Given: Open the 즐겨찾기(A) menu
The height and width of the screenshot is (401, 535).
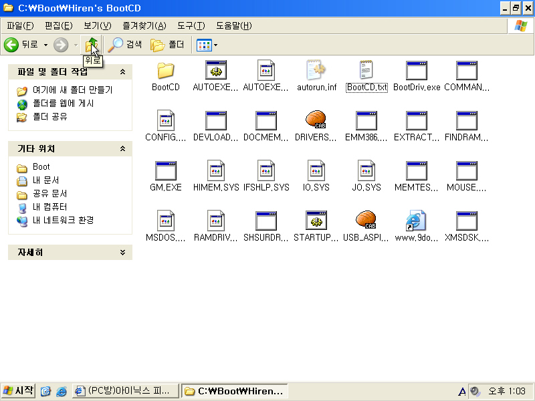Looking at the screenshot, I should 144,25.
